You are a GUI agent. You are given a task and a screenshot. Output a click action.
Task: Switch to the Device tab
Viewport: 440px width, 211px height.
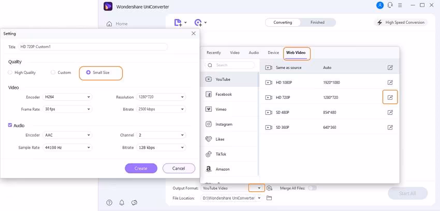[x=273, y=53]
